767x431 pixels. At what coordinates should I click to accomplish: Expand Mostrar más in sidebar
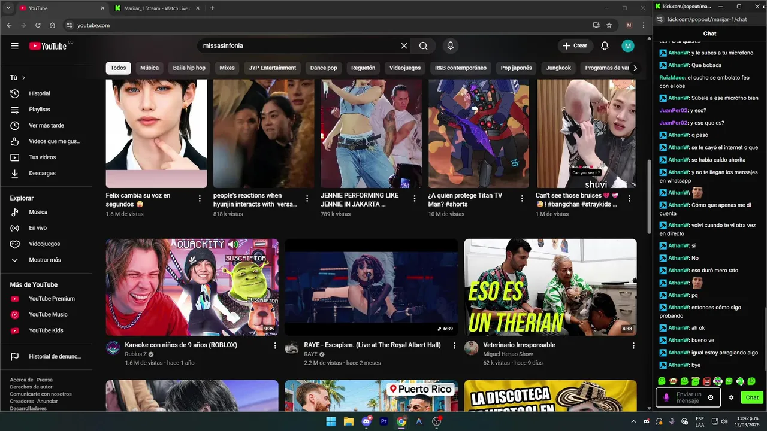46,260
